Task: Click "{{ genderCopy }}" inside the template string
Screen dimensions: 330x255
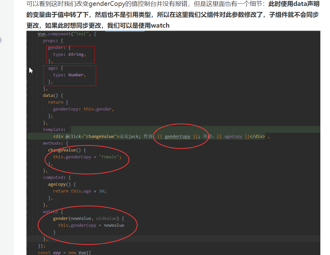Action: click(177, 136)
